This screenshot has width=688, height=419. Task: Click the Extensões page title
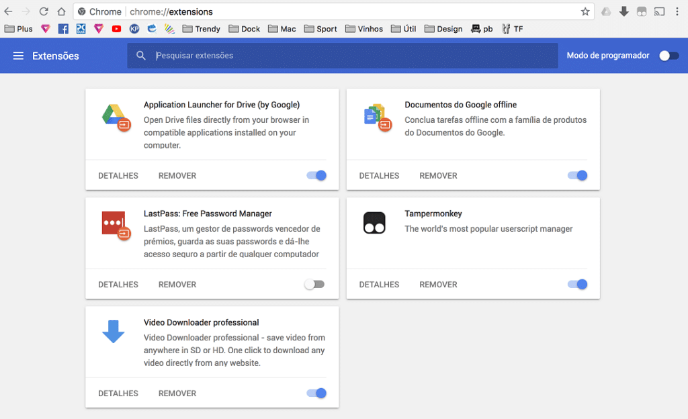(x=56, y=56)
